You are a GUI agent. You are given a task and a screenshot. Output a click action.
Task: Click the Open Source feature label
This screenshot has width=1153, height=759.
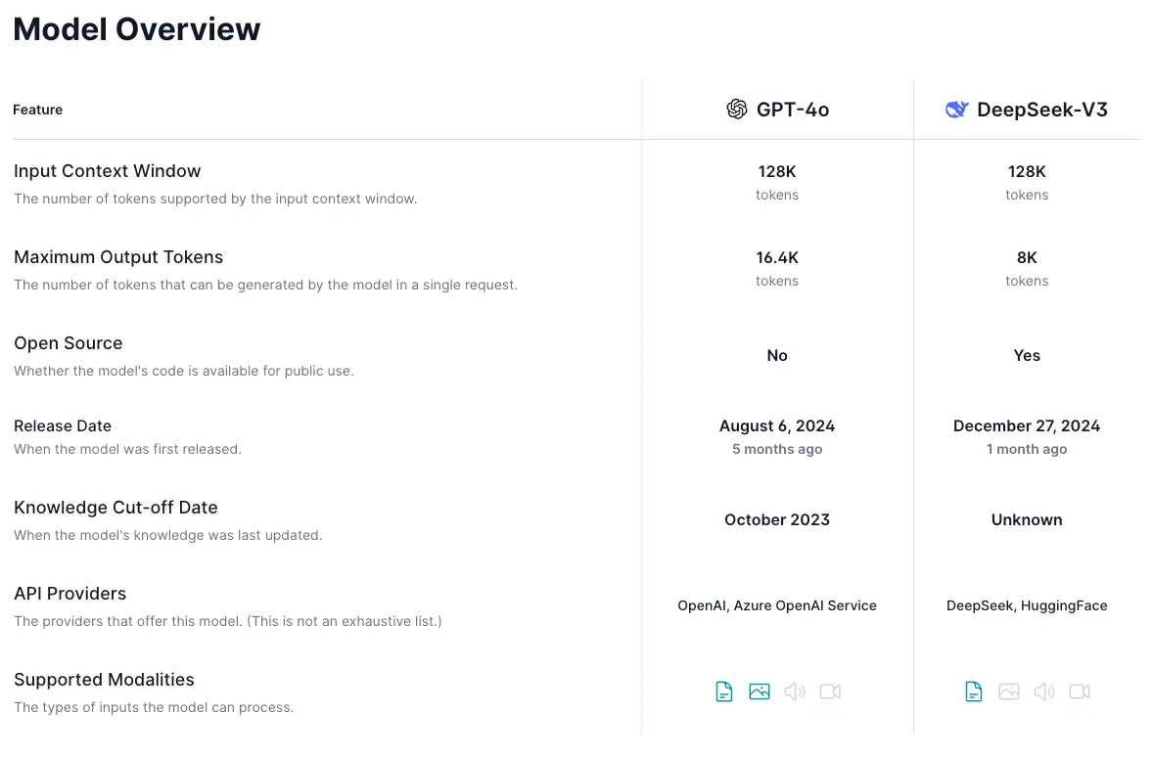click(x=69, y=343)
